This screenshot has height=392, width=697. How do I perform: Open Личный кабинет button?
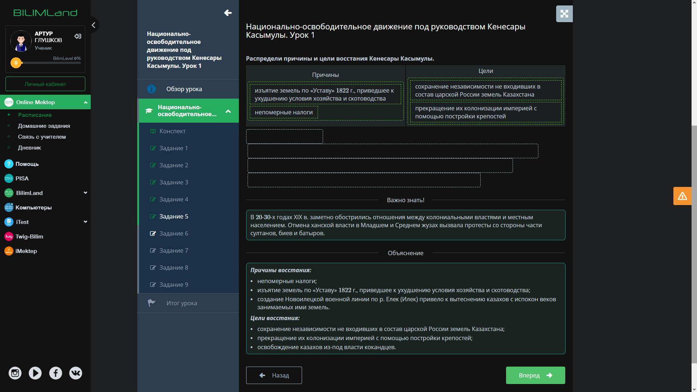(x=45, y=84)
